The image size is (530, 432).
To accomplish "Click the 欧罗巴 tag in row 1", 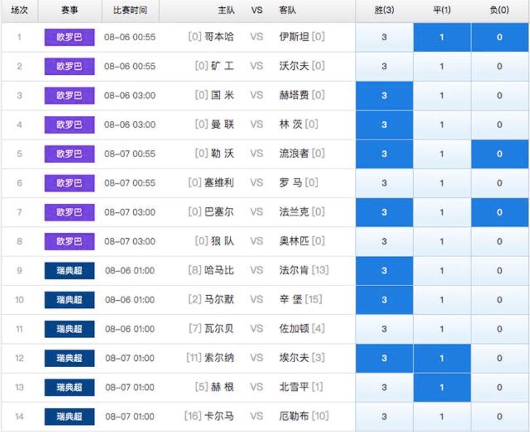I will point(69,37).
